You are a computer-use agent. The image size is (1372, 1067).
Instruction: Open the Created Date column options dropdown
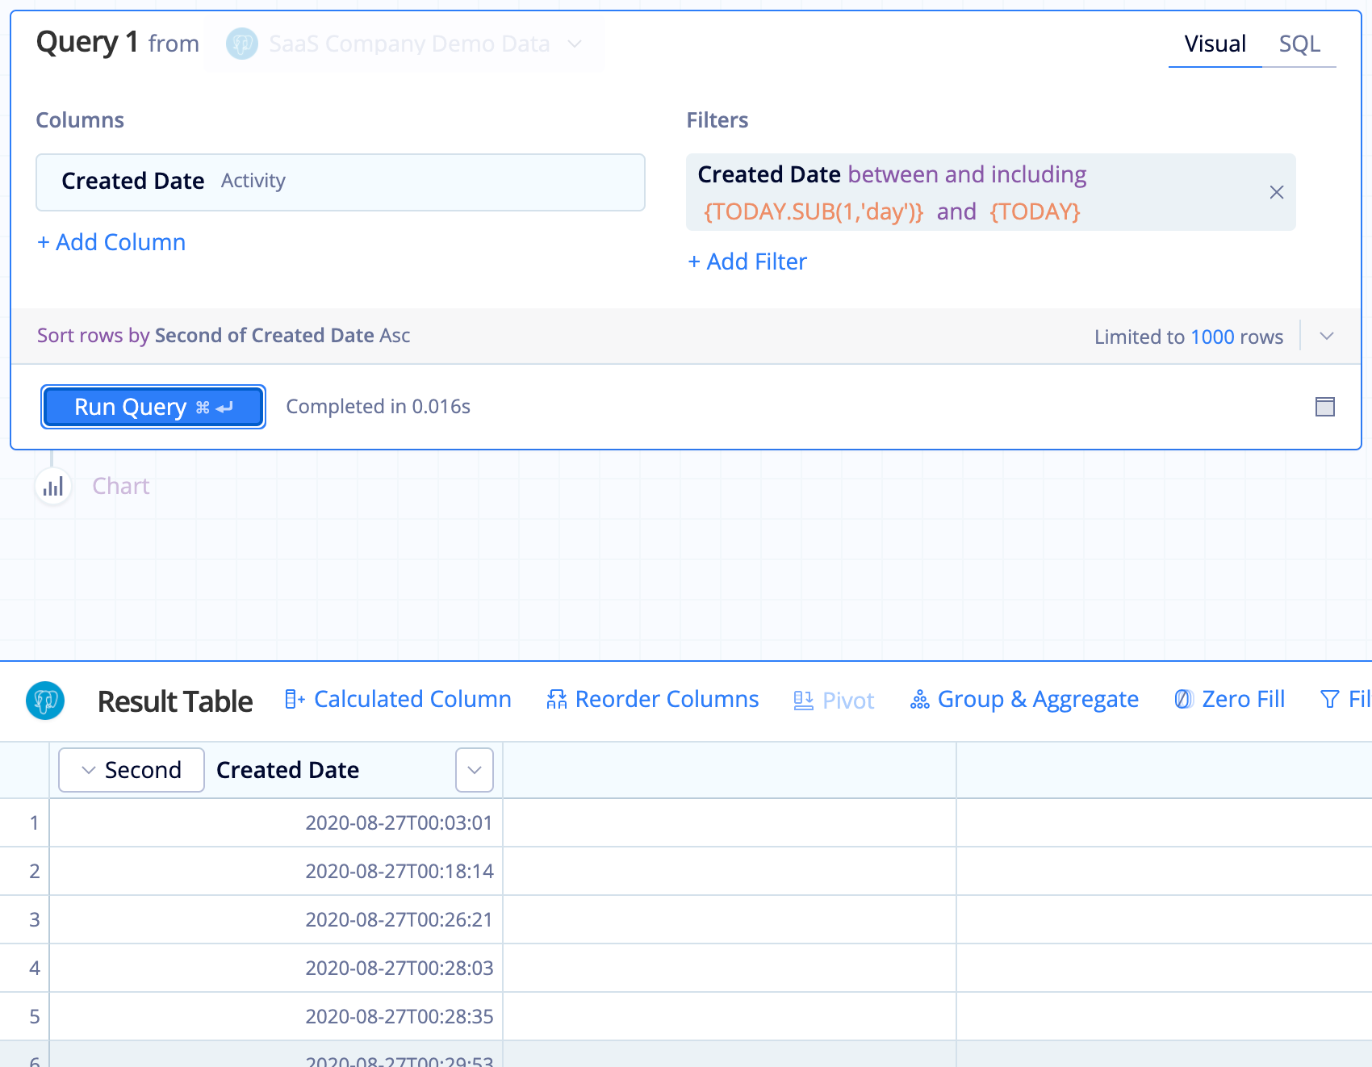click(x=475, y=770)
